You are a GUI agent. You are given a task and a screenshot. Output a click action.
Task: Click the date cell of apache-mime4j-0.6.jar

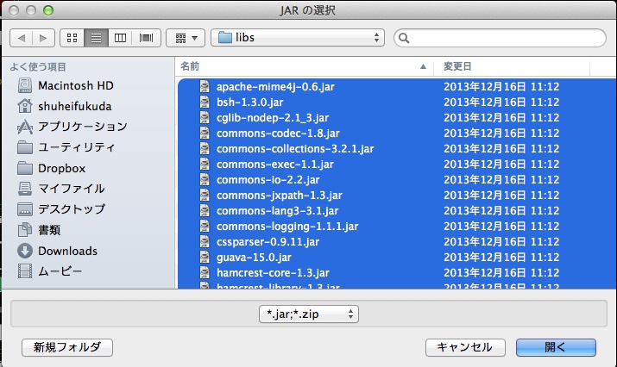point(501,86)
